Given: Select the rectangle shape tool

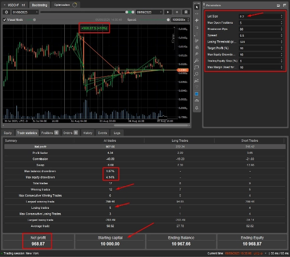Looking at the screenshot, I should coord(197,67).
